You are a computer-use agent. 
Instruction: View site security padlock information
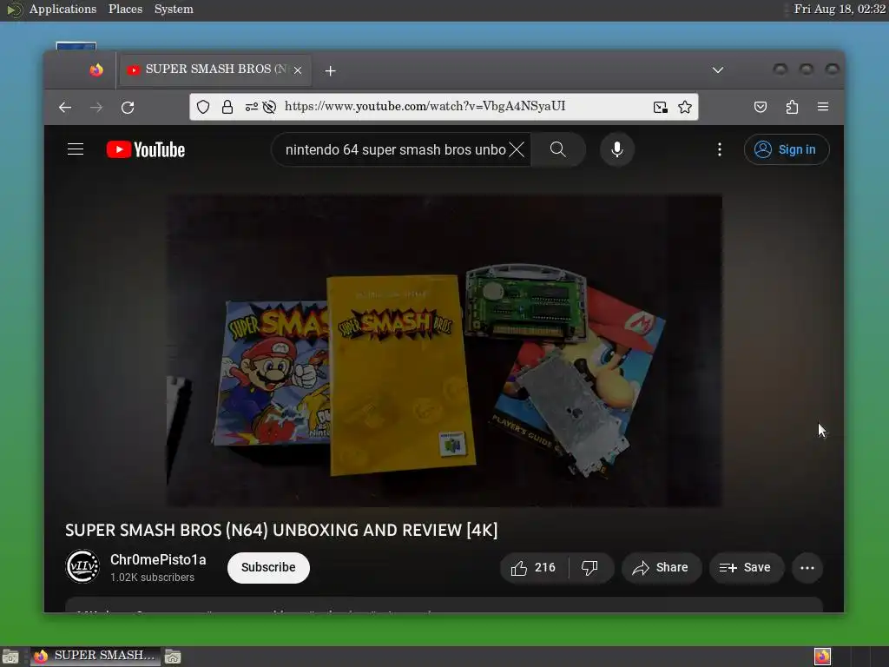click(x=227, y=107)
